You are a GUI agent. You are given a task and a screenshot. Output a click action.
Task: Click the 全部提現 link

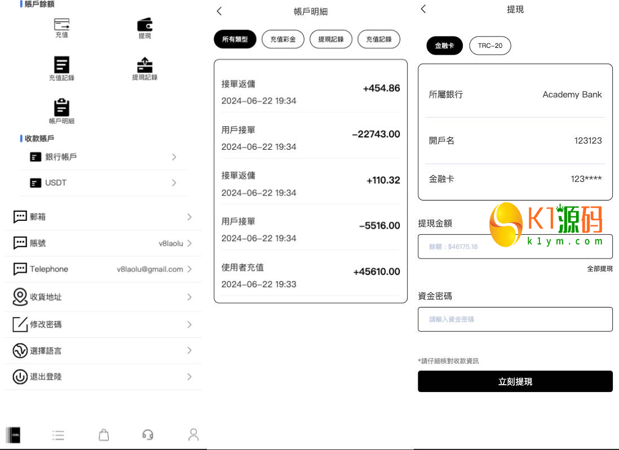[600, 269]
